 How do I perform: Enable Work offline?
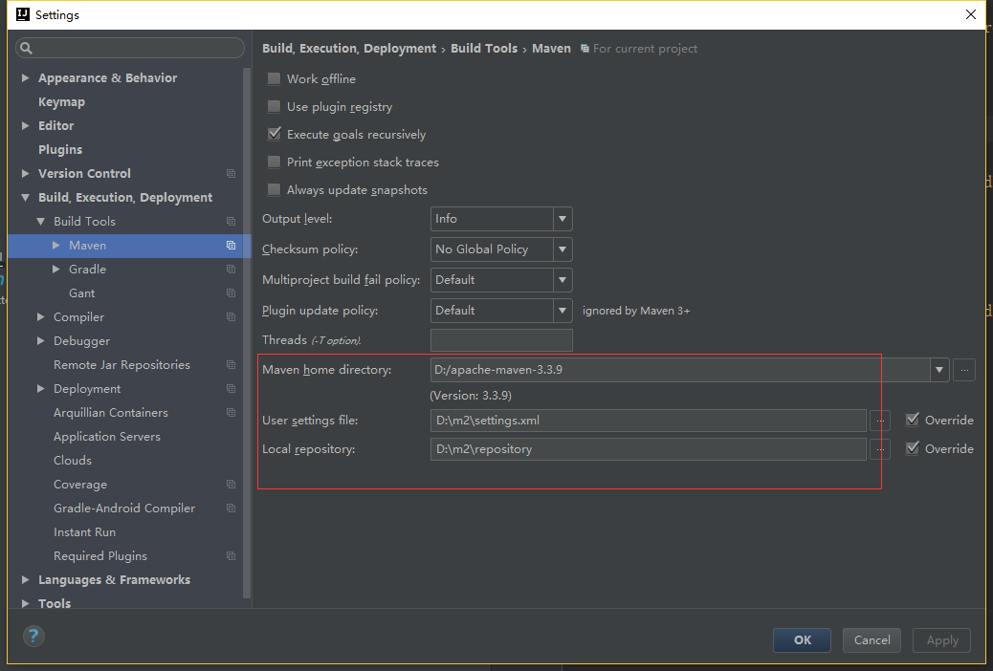pyautogui.click(x=274, y=79)
